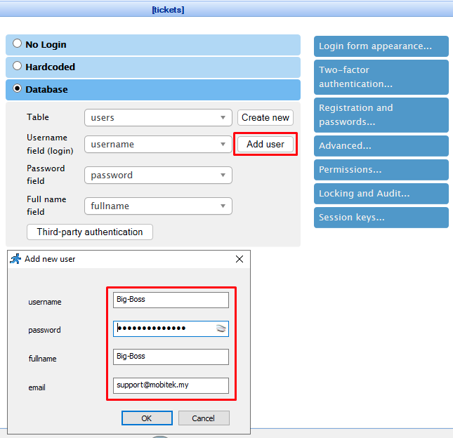Image resolution: width=453 pixels, height=438 pixels.
Task: Open Registration and passwords settings
Action: pos(381,114)
